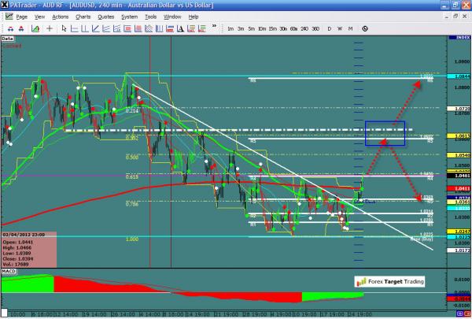This screenshot has height=319, width=472.
Task: Select the arrow pointer tool
Action: point(64,28)
